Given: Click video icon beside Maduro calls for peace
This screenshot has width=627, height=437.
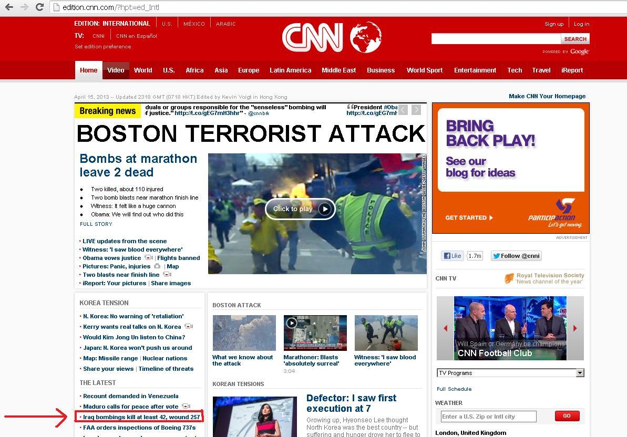Looking at the screenshot, I should [186, 406].
